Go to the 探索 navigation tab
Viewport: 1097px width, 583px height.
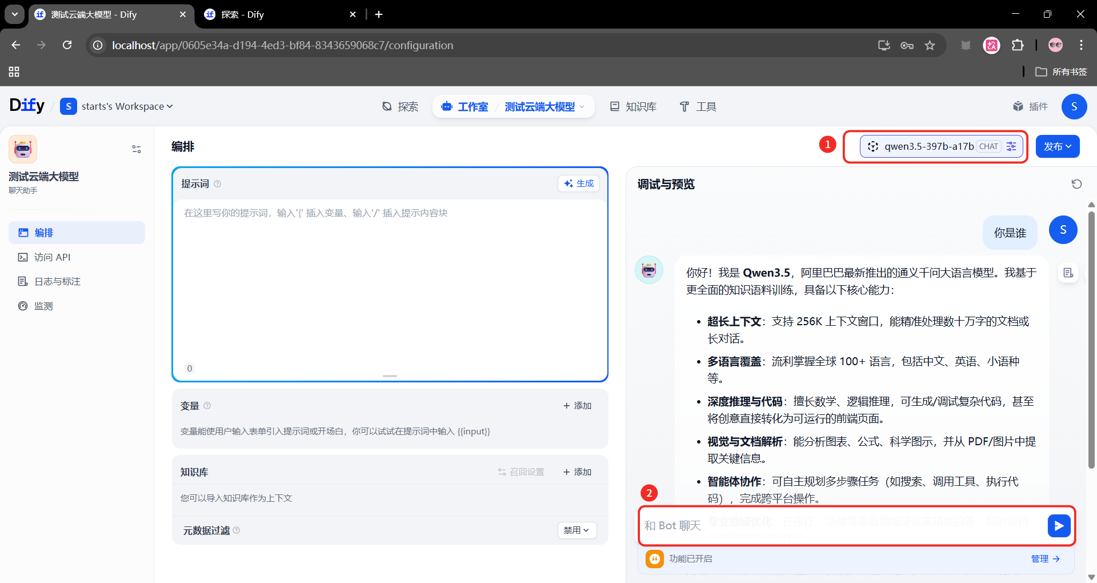click(x=400, y=106)
